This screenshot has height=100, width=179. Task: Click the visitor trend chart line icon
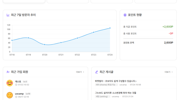[x=8, y=15]
